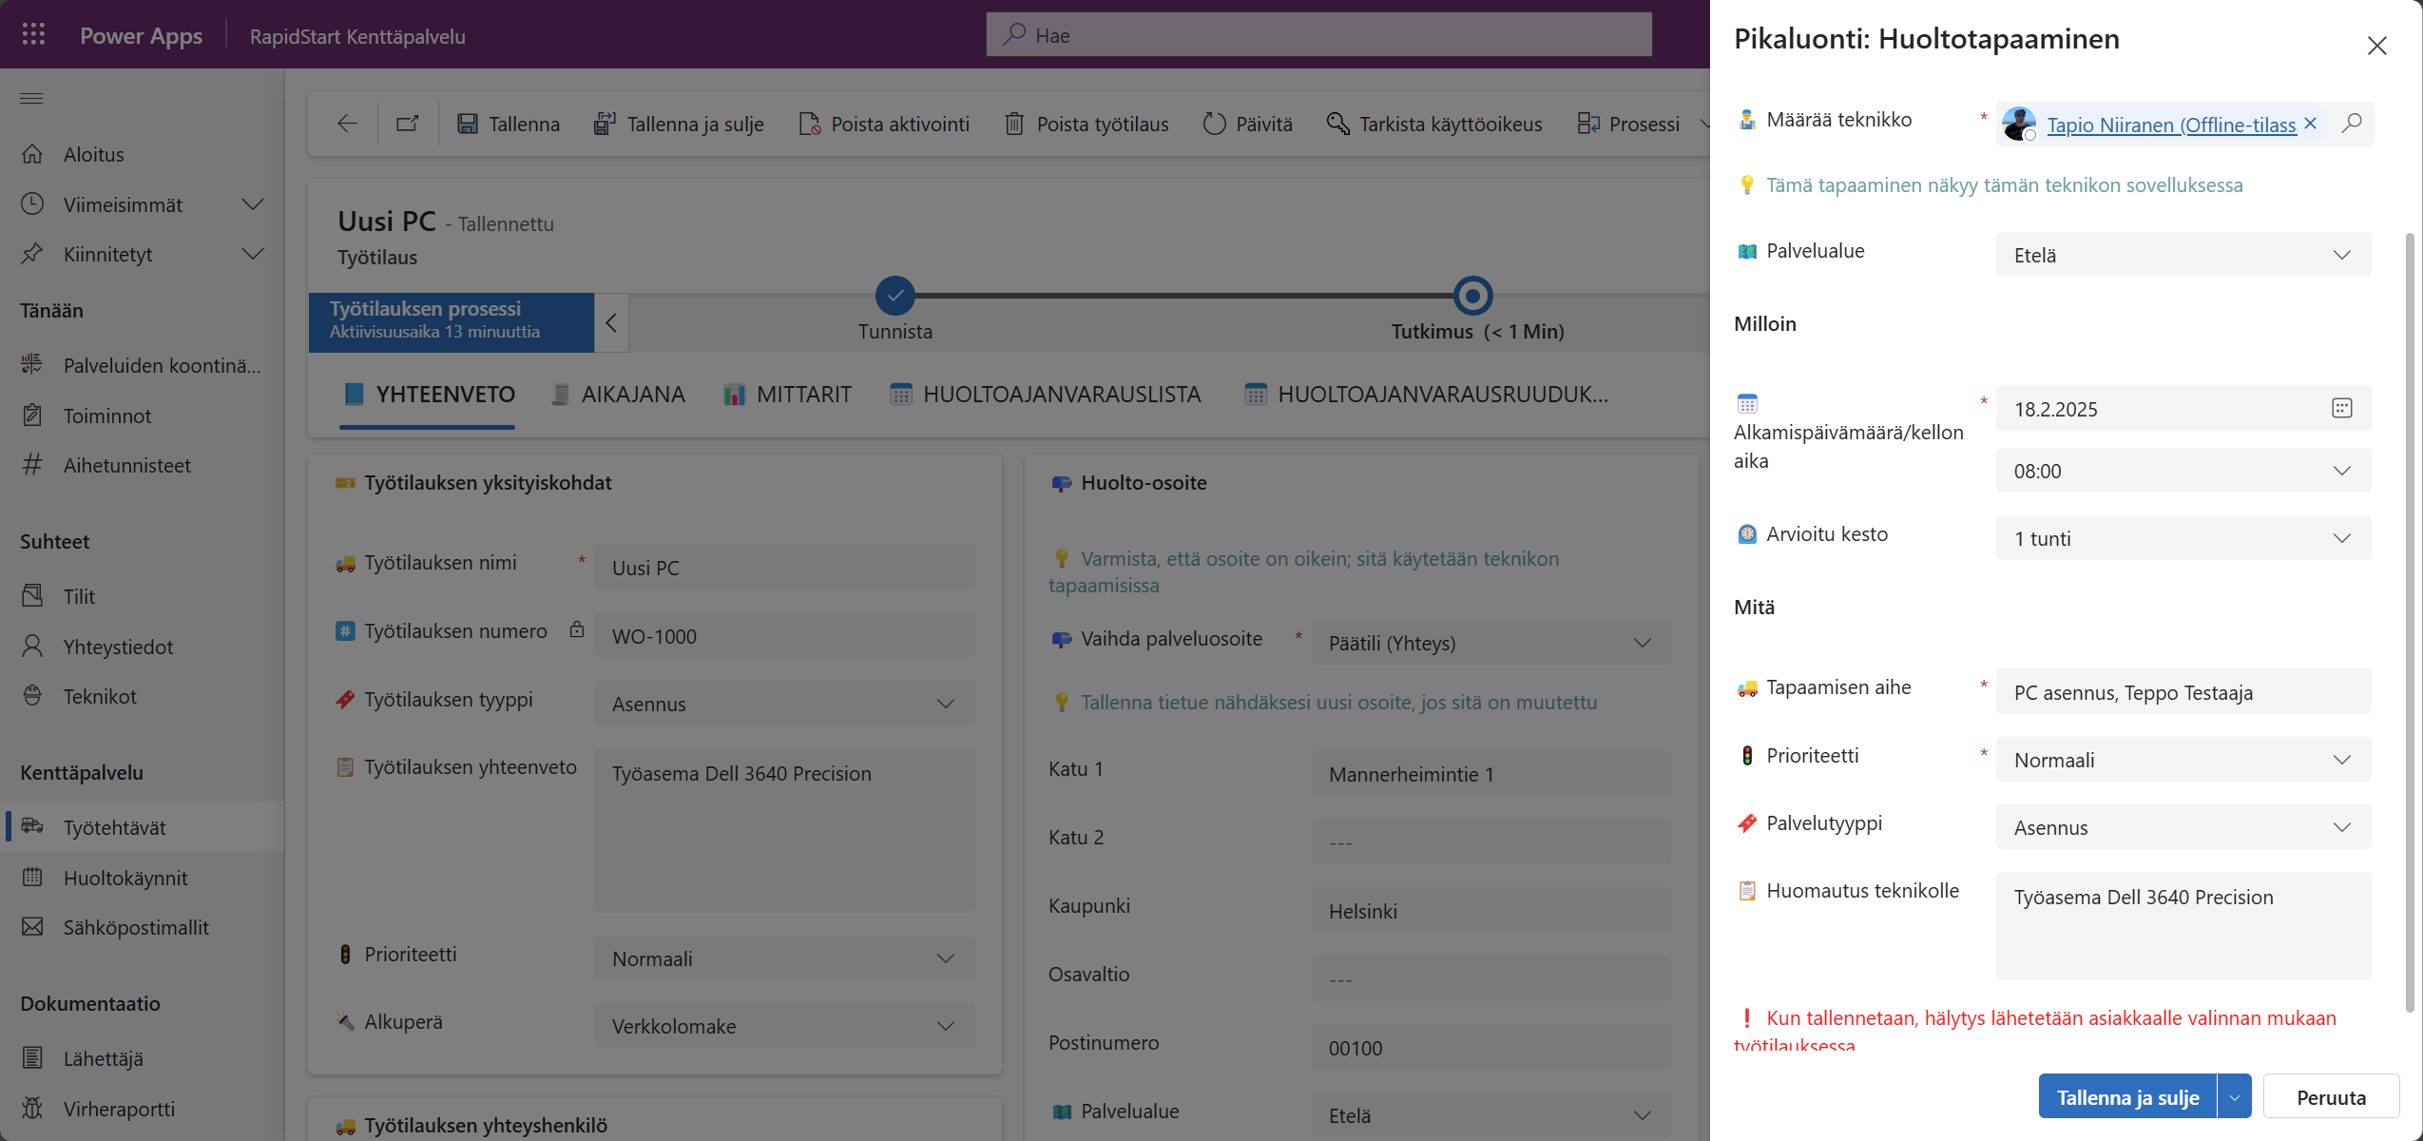Expand the Arvioitu kesto dropdown
The width and height of the screenshot is (2423, 1141).
coord(2342,537)
